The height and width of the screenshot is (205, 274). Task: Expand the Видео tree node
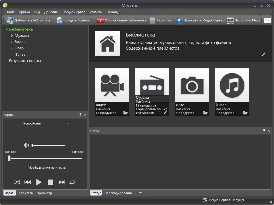click(12, 42)
